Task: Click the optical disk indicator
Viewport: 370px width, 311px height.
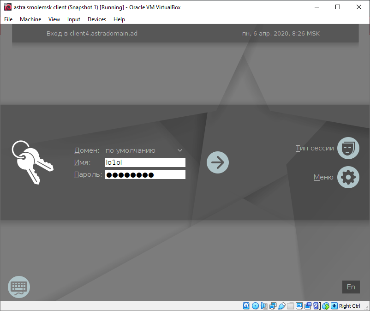Action: tap(255, 306)
